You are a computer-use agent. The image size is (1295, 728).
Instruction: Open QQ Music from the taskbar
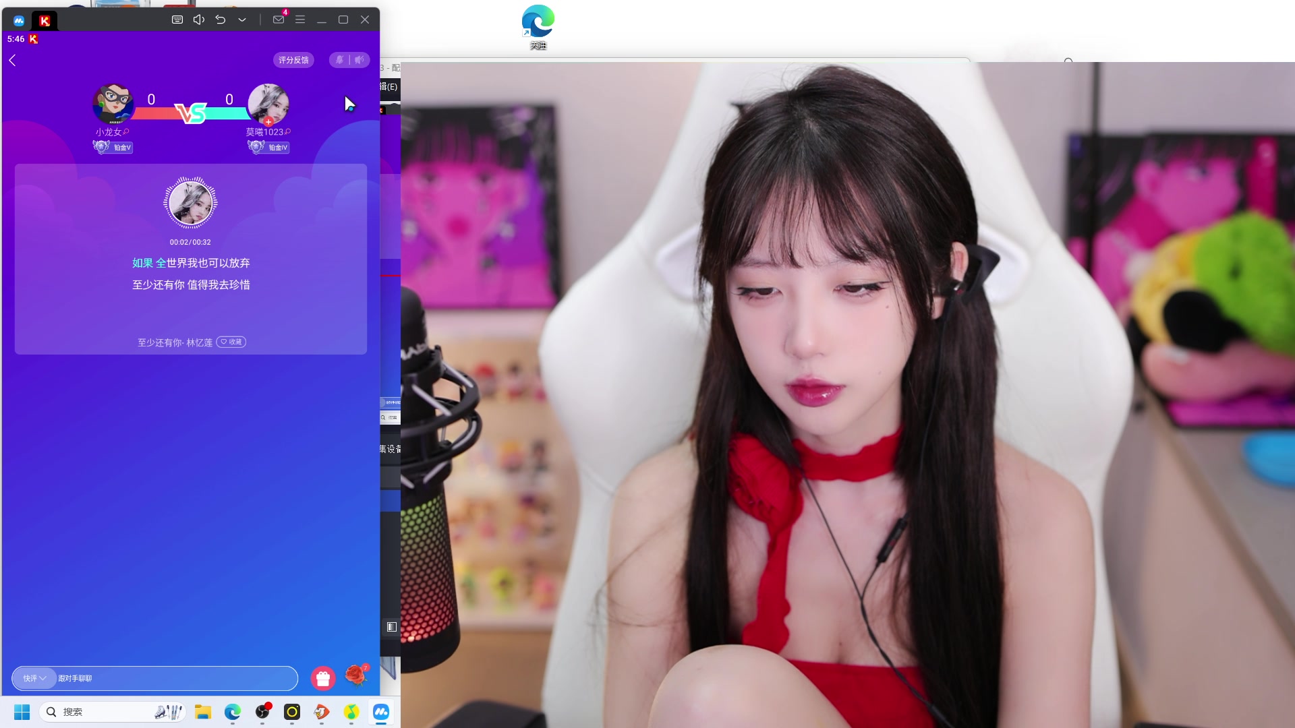pyautogui.click(x=351, y=712)
